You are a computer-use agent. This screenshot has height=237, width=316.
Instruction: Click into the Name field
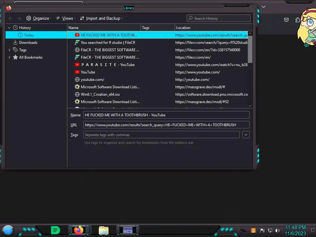click(166, 115)
